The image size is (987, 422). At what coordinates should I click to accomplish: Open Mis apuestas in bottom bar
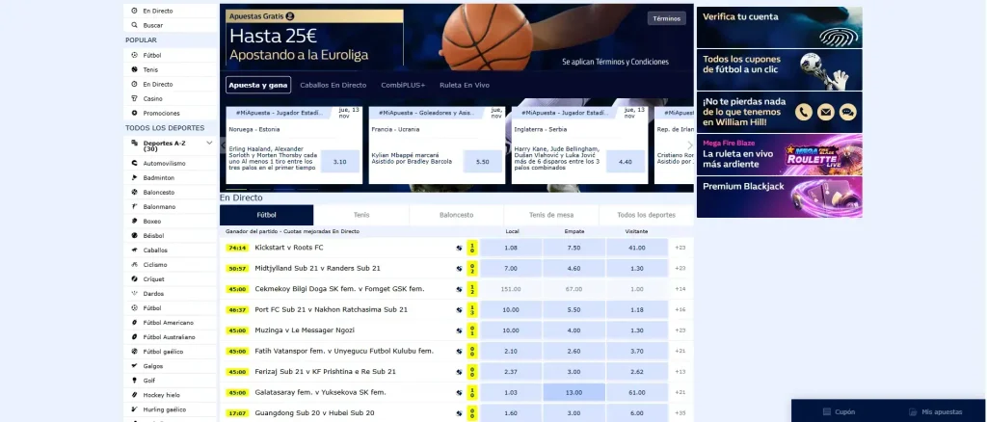pyautogui.click(x=934, y=412)
